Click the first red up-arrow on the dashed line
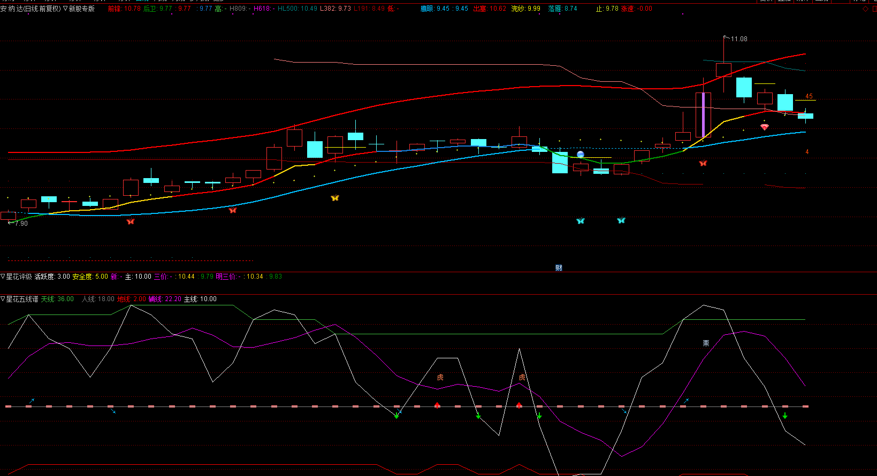Viewport: 877px width, 476px height. [x=437, y=405]
